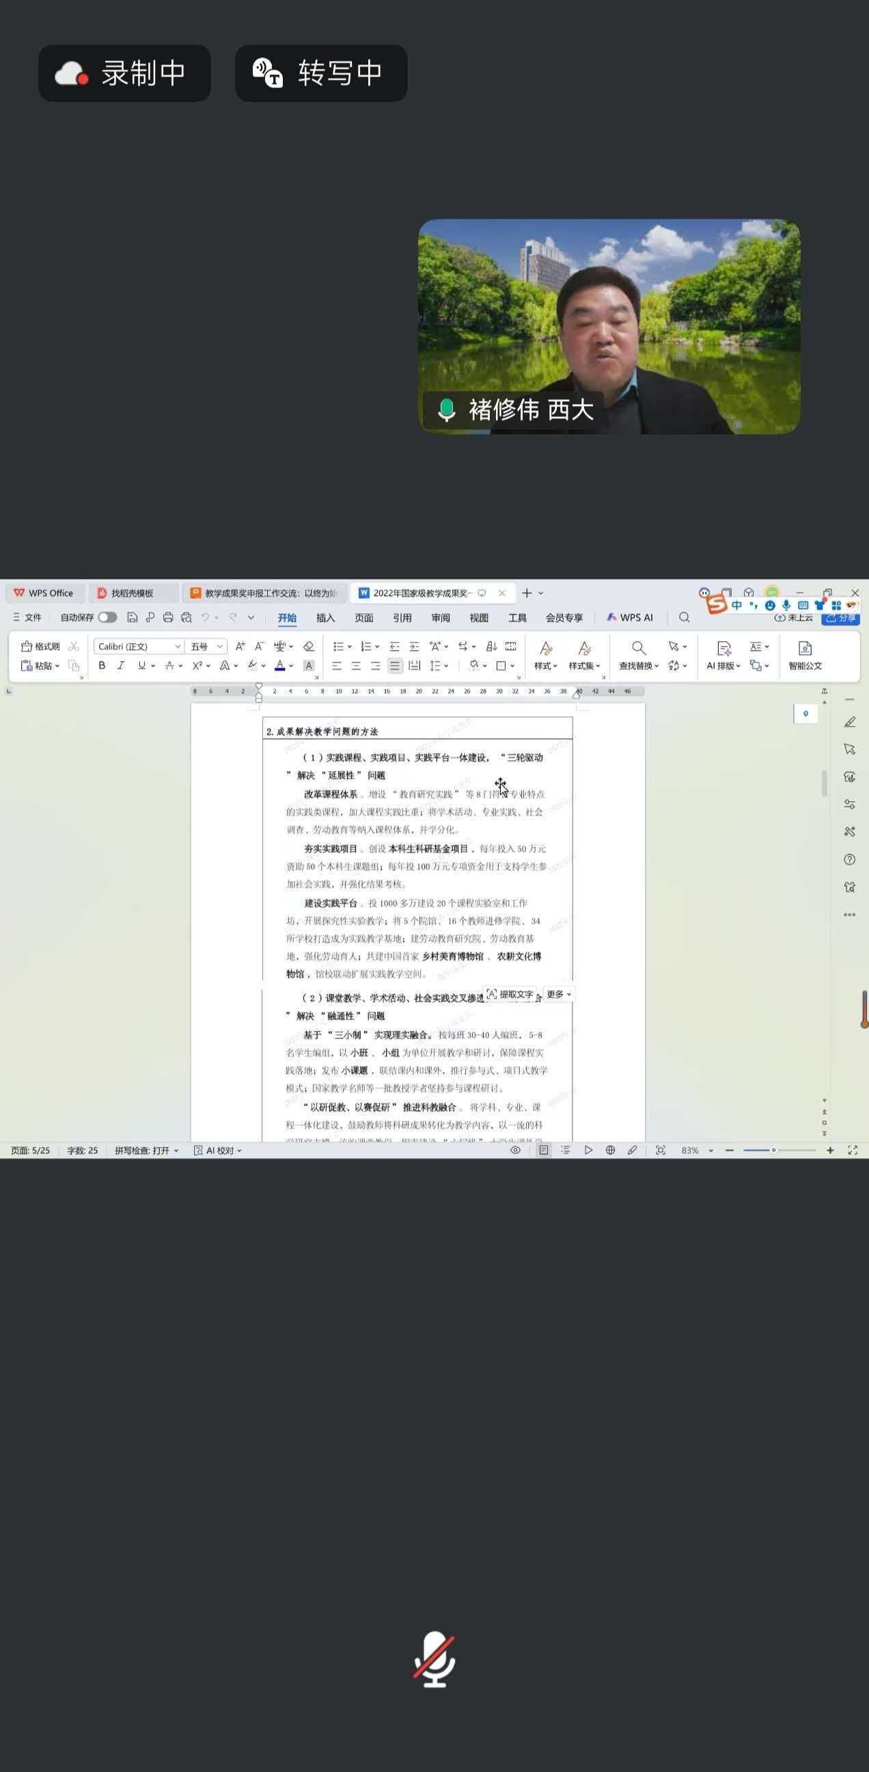Screen dimensions: 869x1772
Task: Click the Bold formatting icon
Action: [x=102, y=665]
